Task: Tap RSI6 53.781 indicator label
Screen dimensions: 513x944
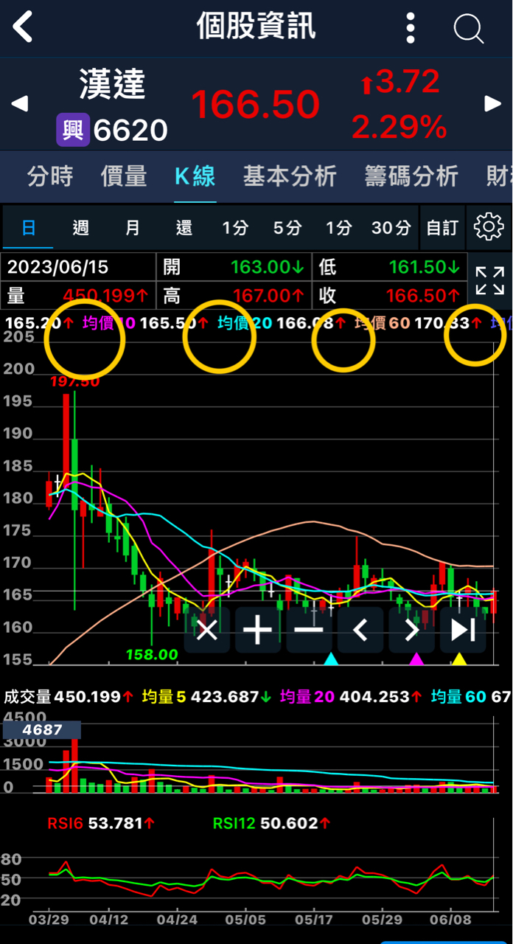Action: (101, 823)
